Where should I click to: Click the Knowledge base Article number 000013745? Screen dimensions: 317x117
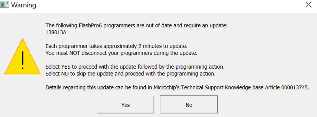(295, 88)
